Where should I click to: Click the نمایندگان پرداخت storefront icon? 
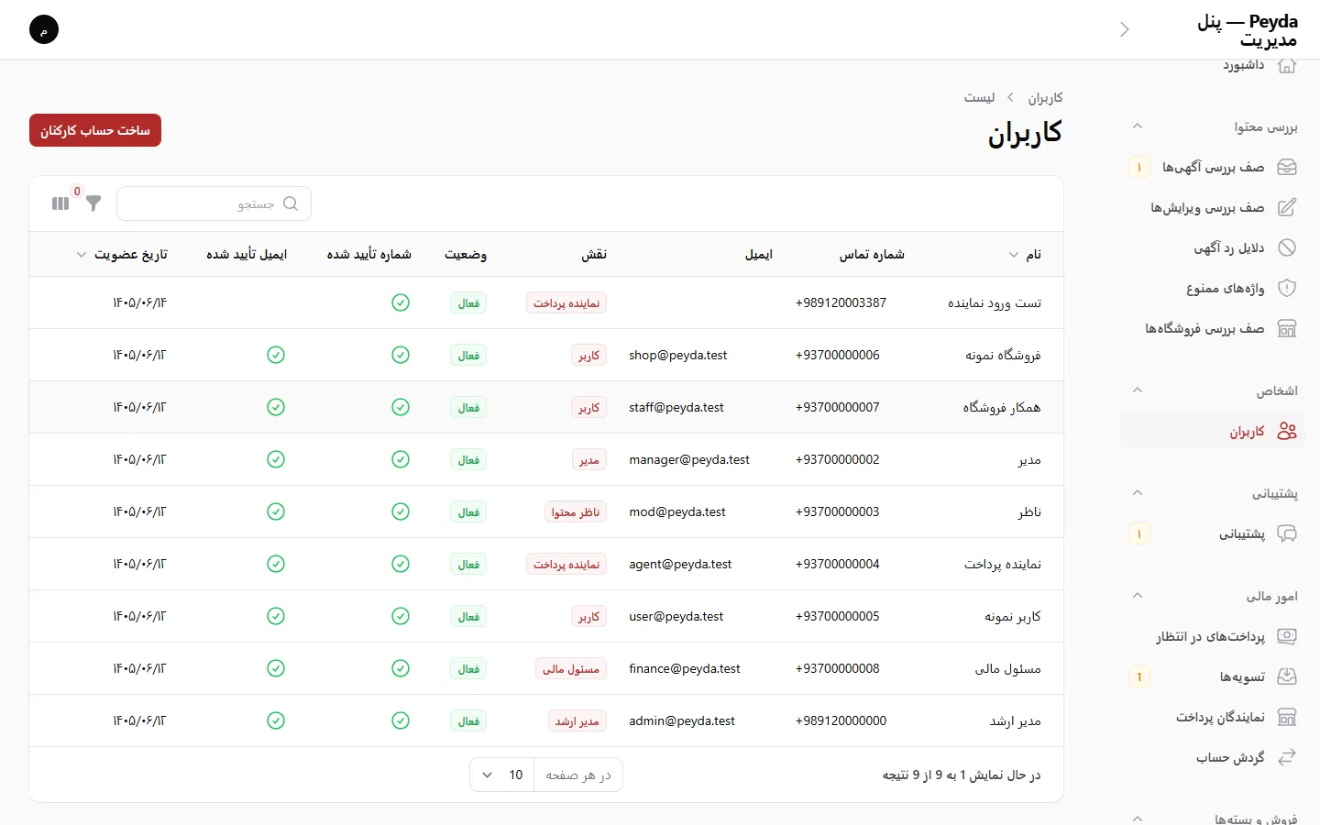[x=1287, y=717]
